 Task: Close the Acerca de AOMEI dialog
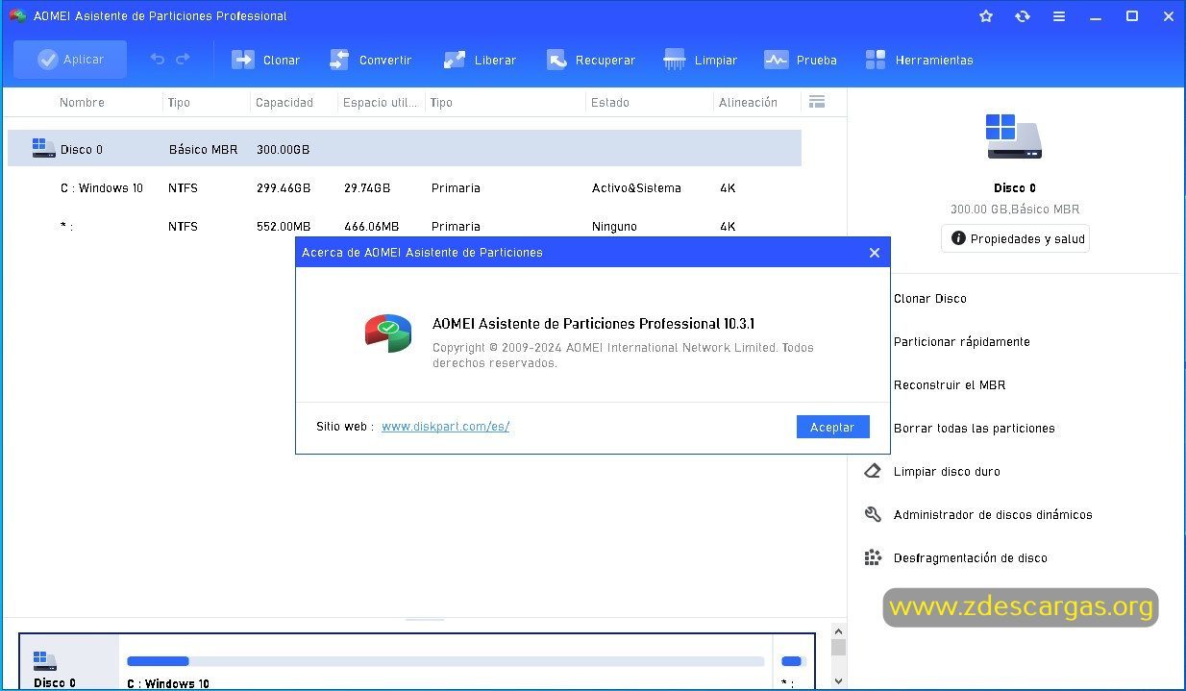[x=874, y=253]
